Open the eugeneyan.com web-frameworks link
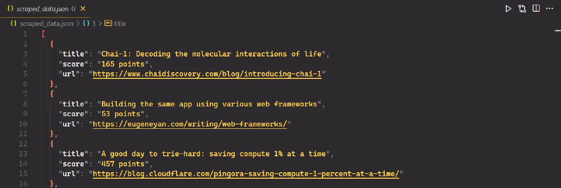 pos(190,124)
